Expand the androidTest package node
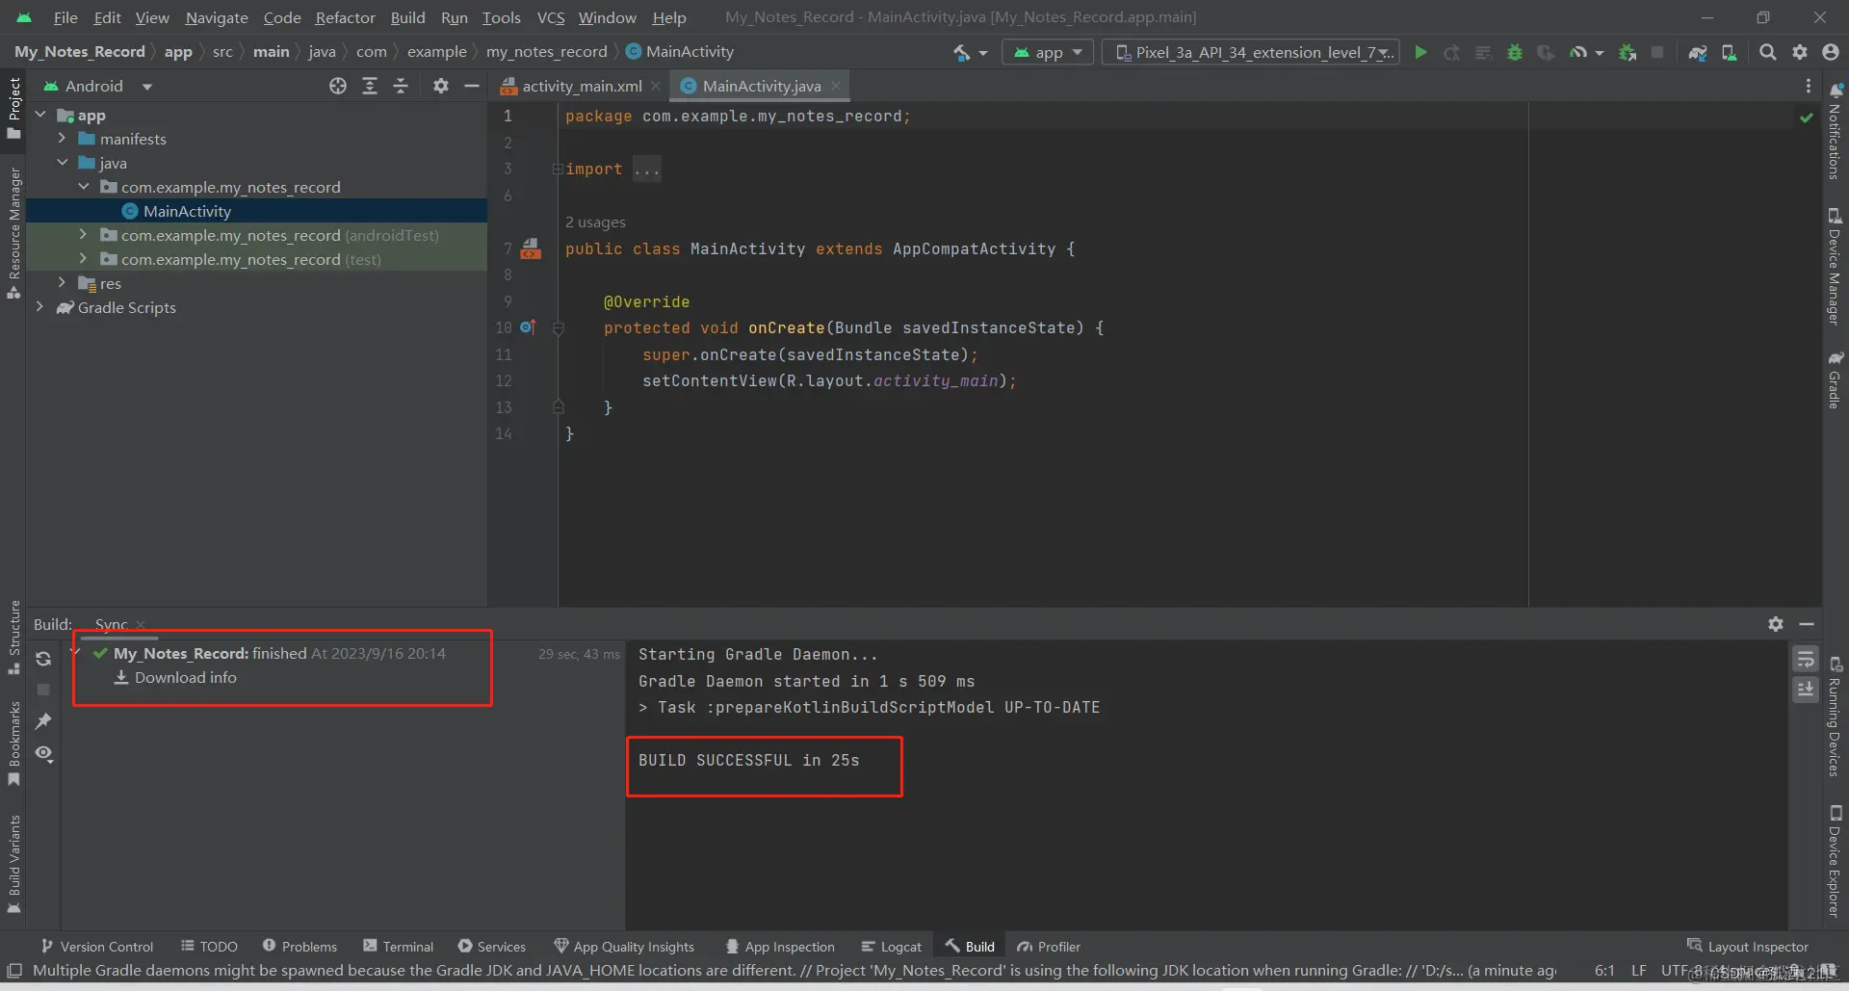This screenshot has width=1849, height=991. 83,235
